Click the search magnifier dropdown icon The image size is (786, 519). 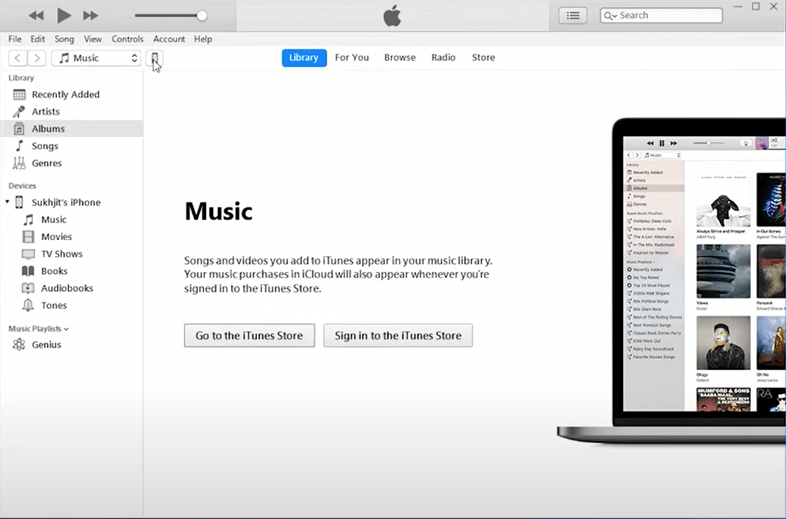pos(610,16)
